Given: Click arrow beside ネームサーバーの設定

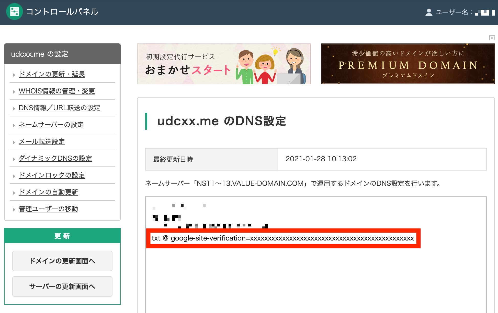Looking at the screenshot, I should [x=14, y=125].
